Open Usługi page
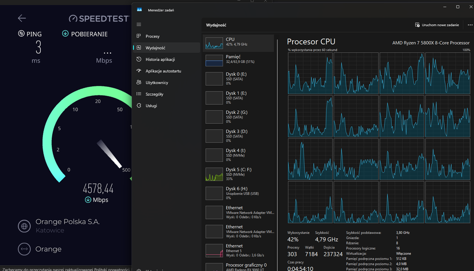This screenshot has height=271, width=474. tap(167, 105)
